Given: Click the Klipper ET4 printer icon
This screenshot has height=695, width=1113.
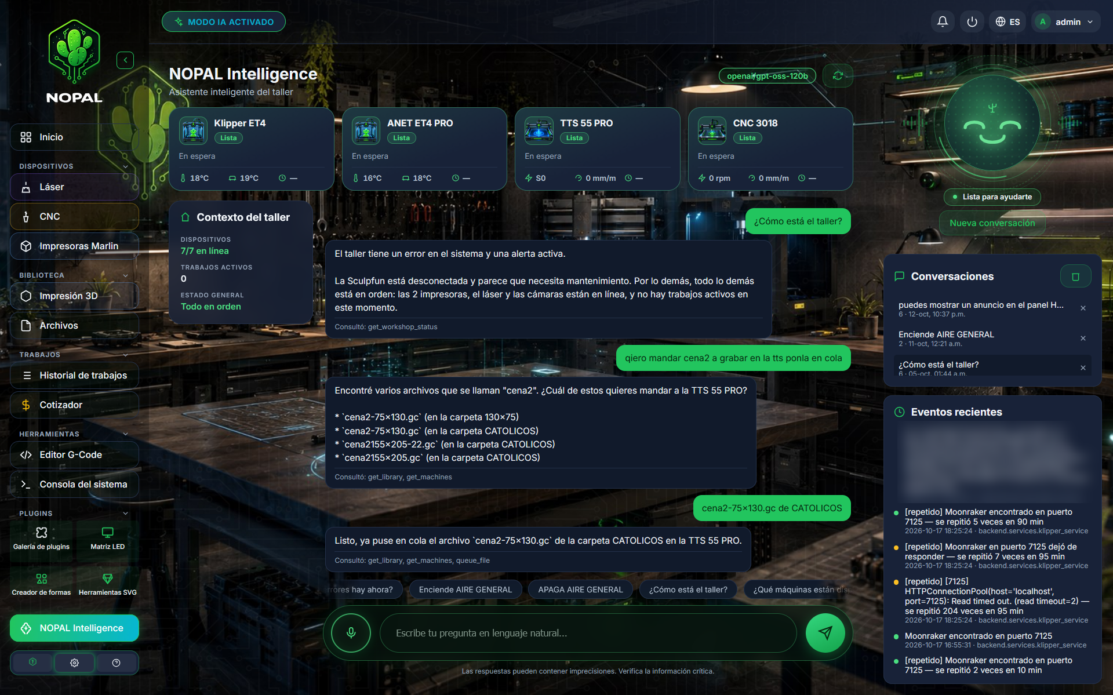Looking at the screenshot, I should click(193, 130).
